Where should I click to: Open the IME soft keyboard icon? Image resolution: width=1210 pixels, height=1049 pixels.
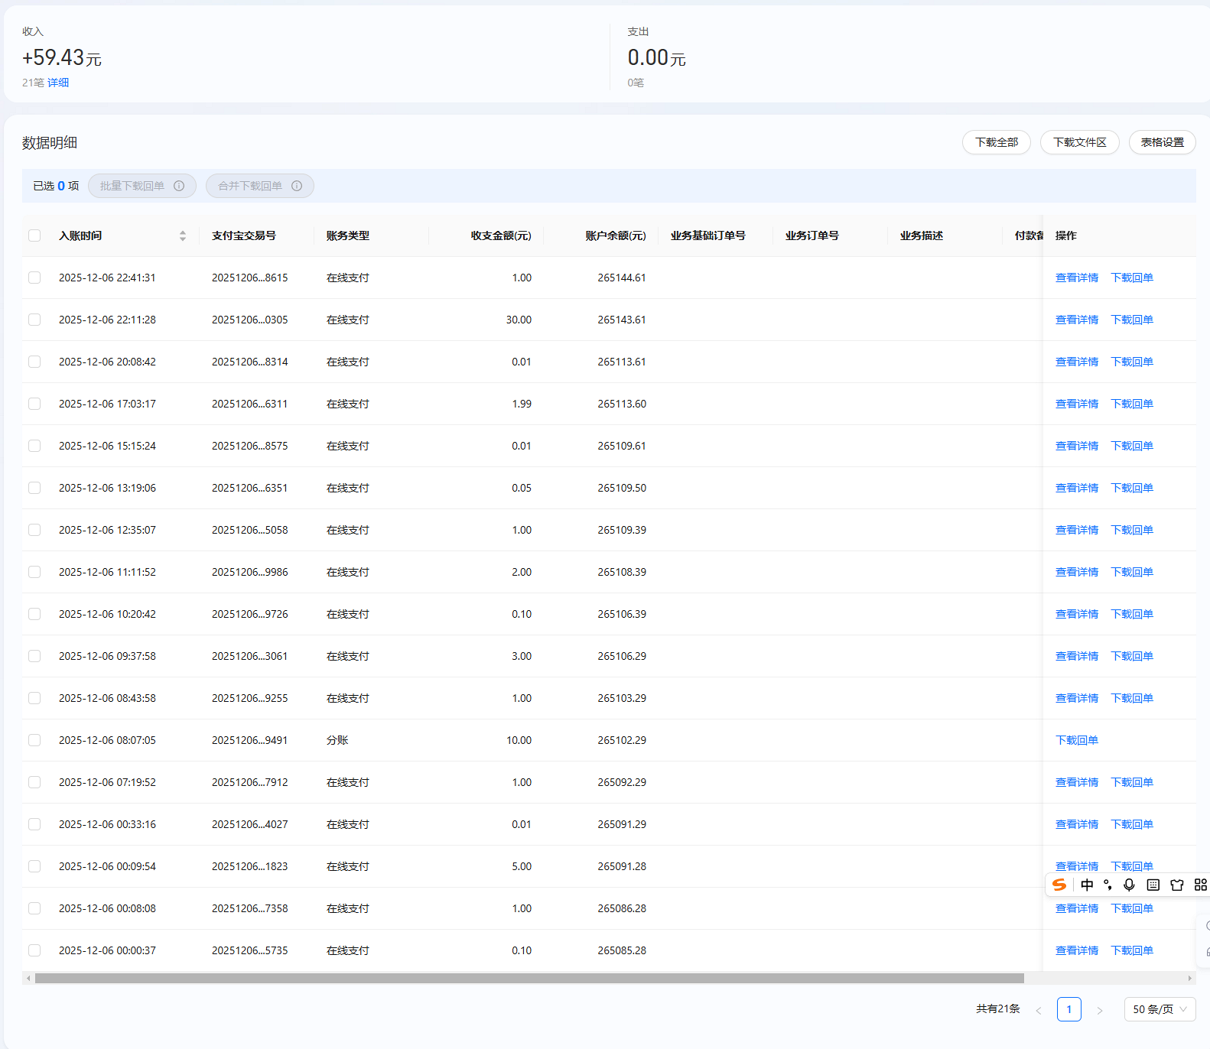coord(1153,885)
